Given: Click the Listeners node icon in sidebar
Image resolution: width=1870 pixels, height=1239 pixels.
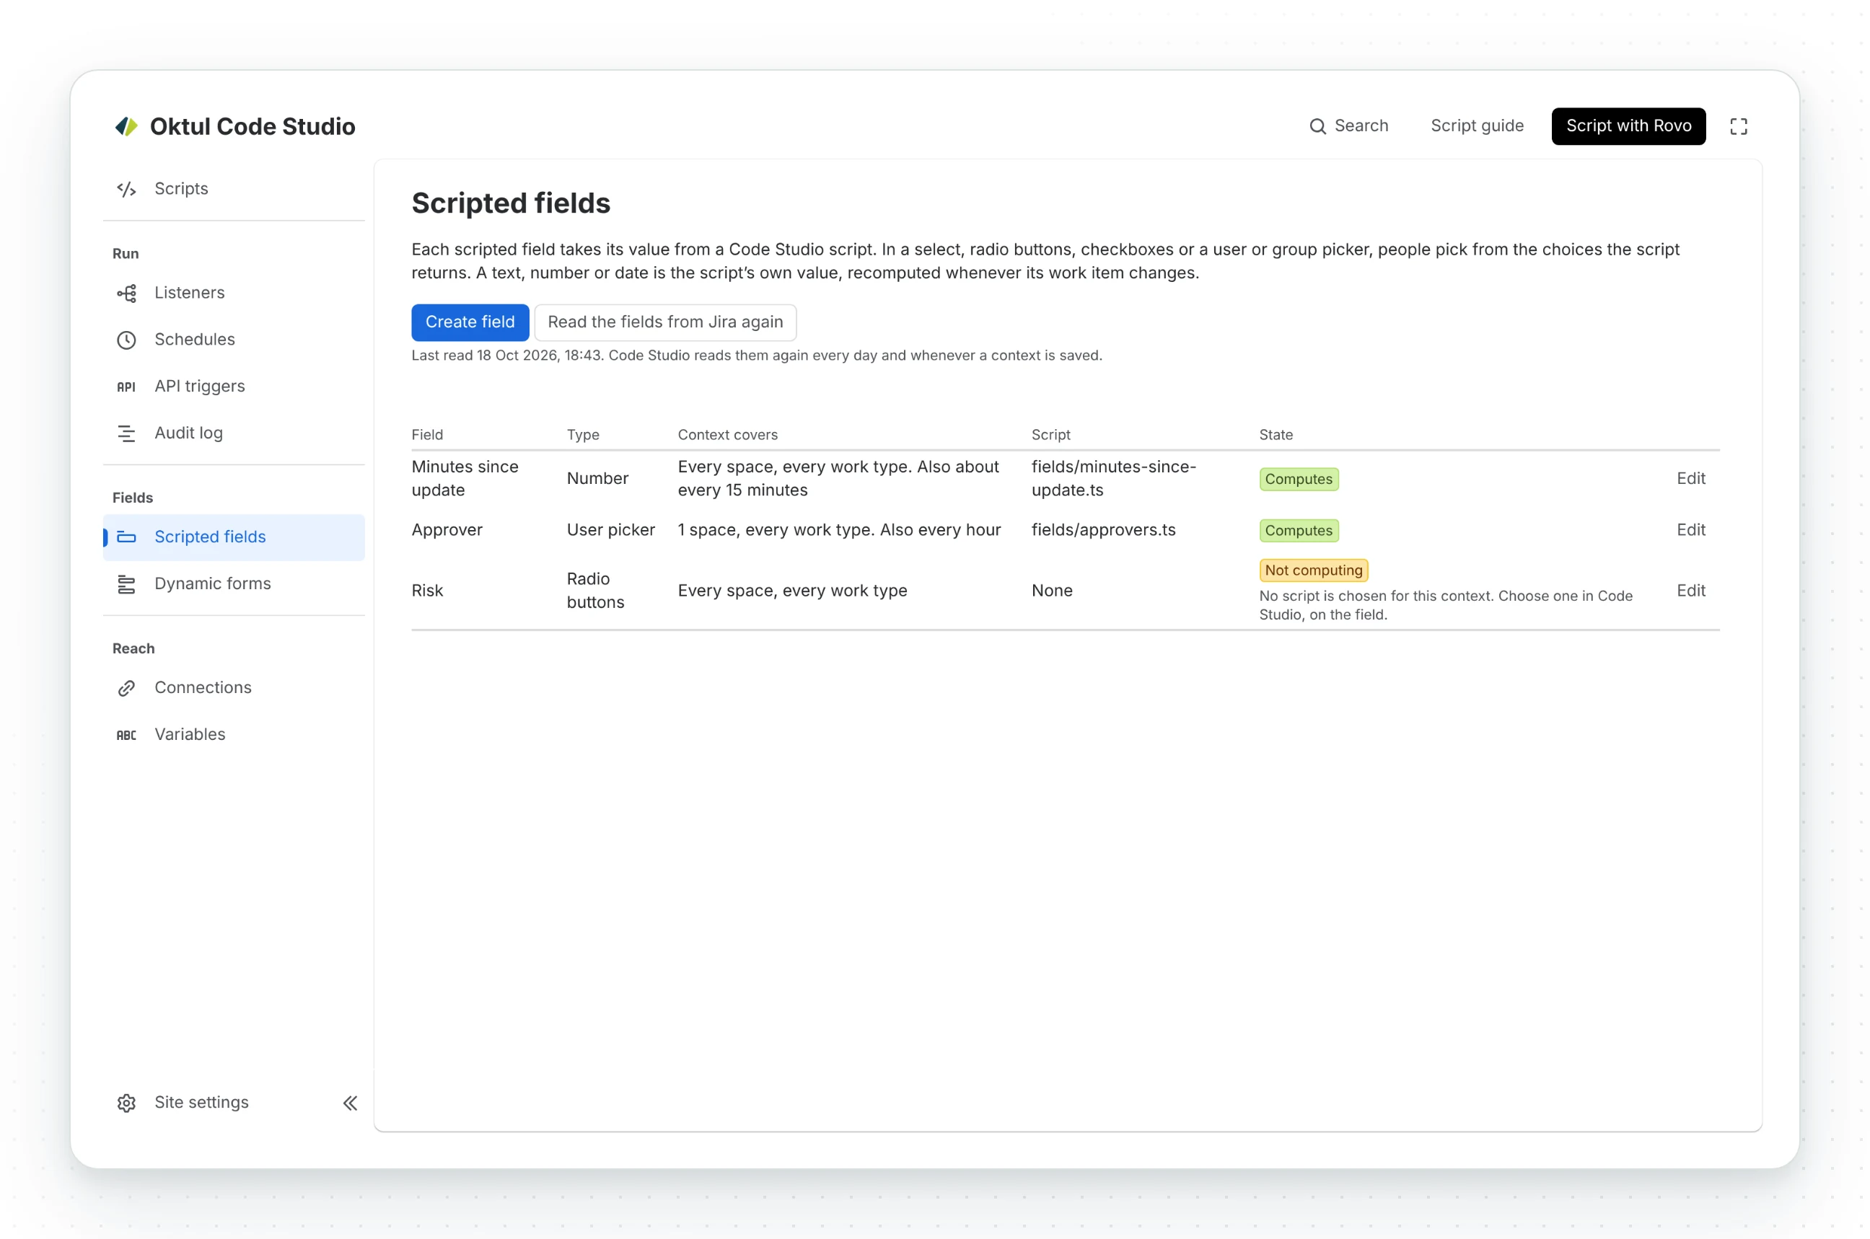Looking at the screenshot, I should point(126,293).
